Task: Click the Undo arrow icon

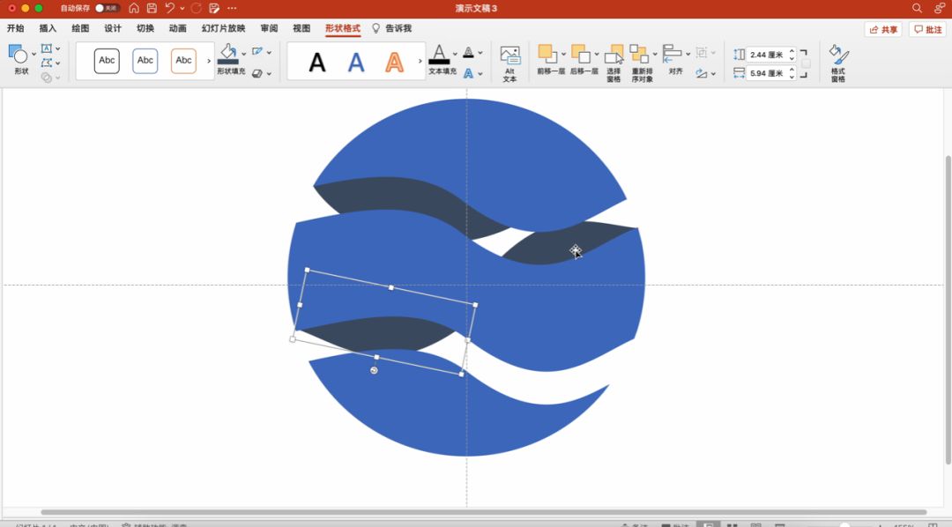Action: pos(169,8)
